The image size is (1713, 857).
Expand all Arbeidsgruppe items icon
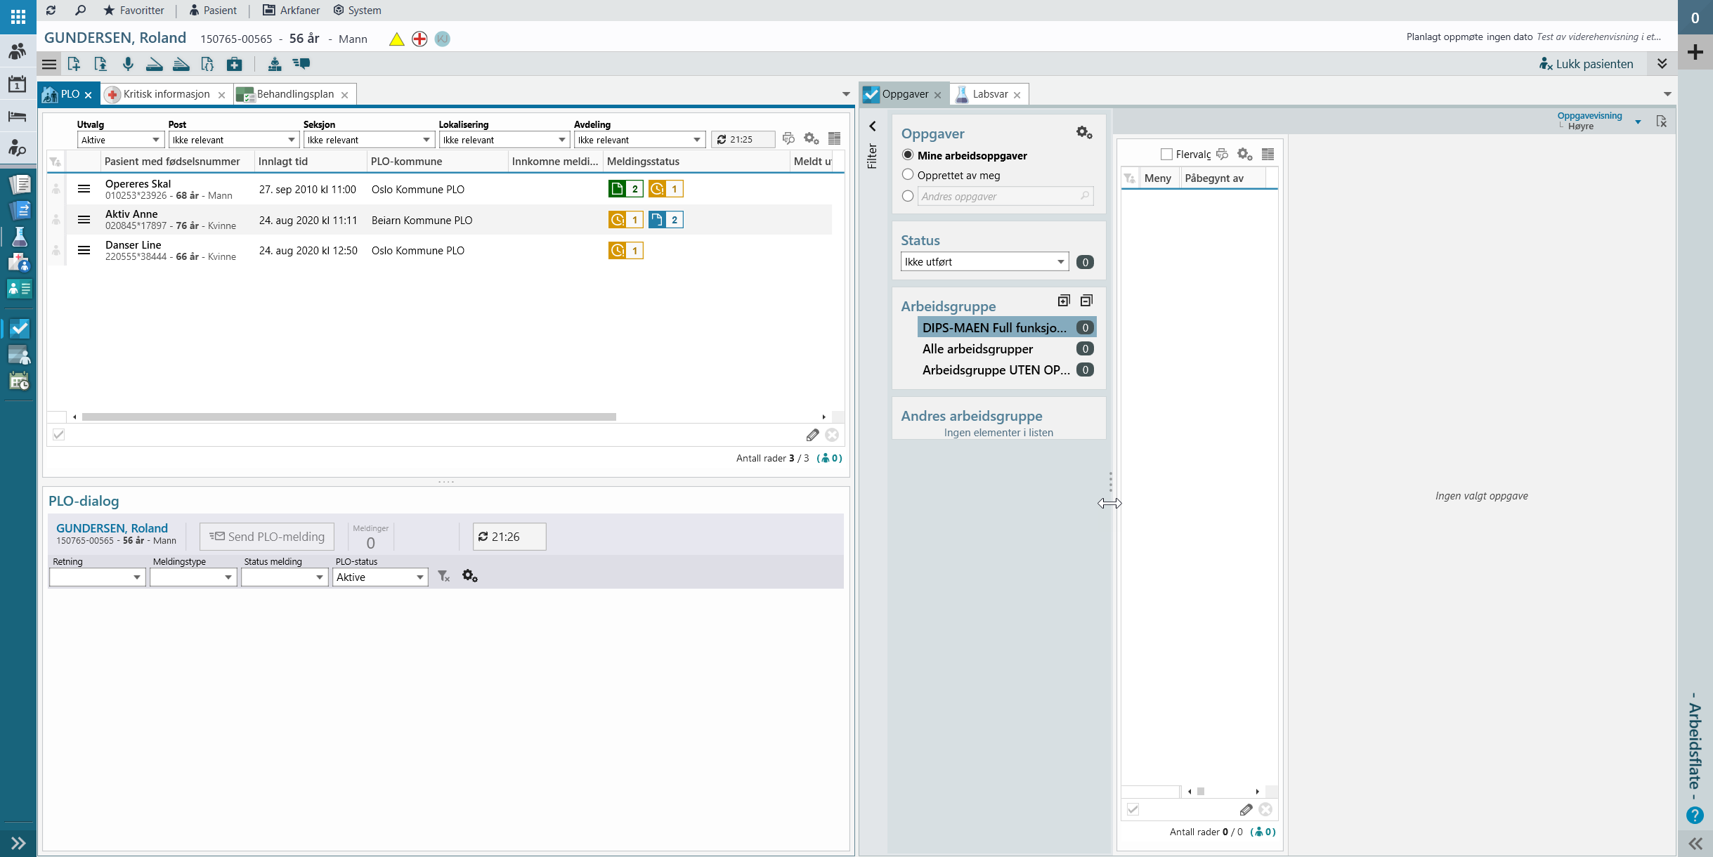[1064, 301]
